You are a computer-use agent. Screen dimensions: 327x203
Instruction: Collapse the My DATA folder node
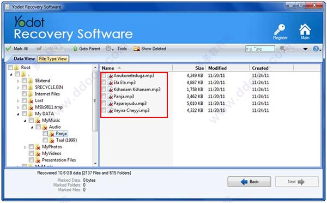tap(18, 114)
